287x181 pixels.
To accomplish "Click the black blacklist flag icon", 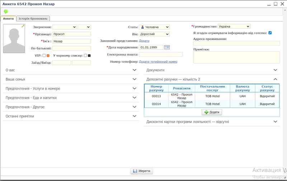I will click(x=89, y=56).
